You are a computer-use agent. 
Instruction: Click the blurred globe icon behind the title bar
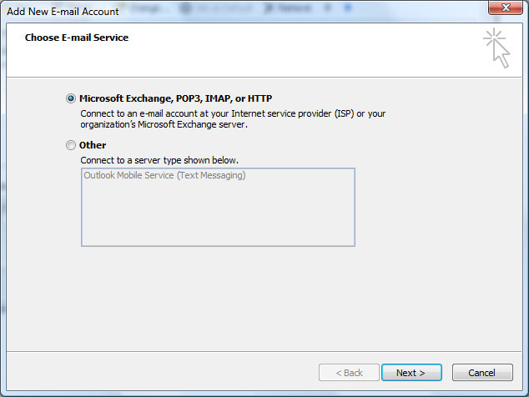click(x=186, y=8)
